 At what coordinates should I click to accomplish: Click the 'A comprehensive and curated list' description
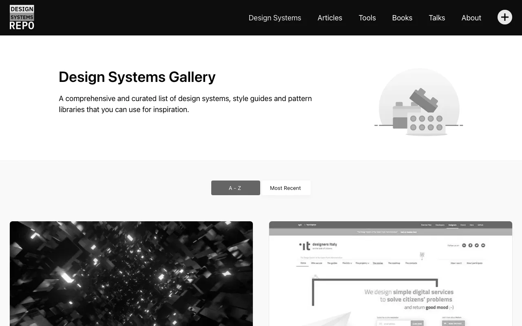[x=186, y=104]
